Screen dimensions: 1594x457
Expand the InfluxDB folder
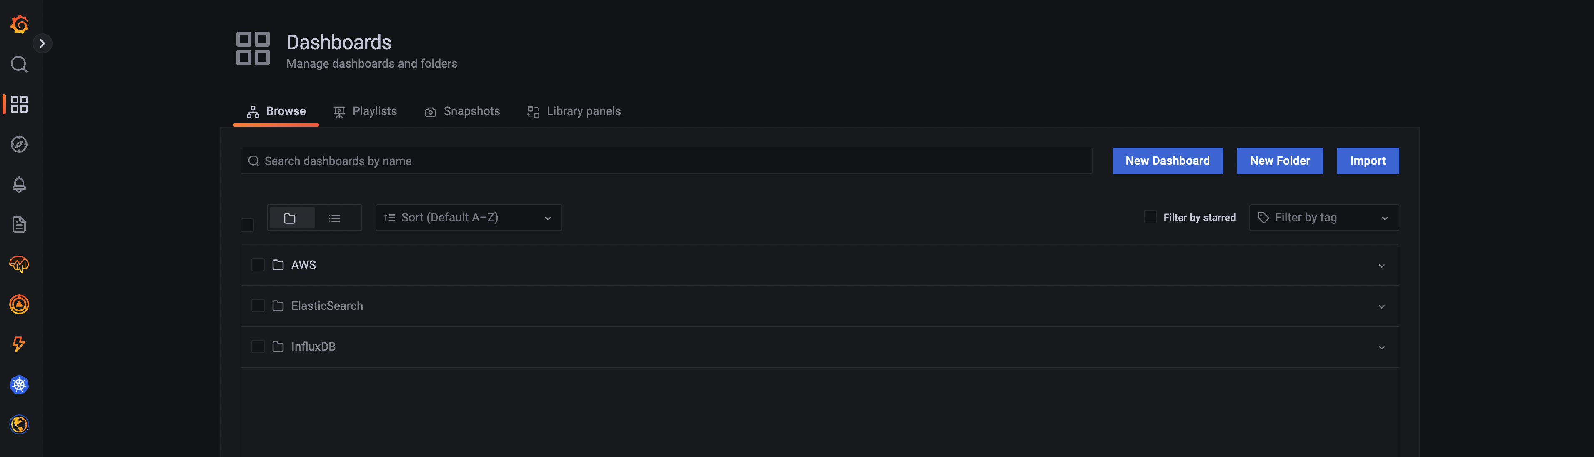coord(1382,347)
